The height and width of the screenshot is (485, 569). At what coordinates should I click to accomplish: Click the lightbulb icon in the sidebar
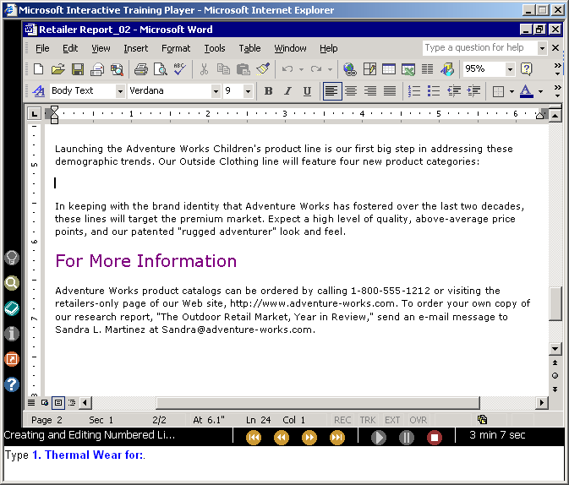coord(12,258)
